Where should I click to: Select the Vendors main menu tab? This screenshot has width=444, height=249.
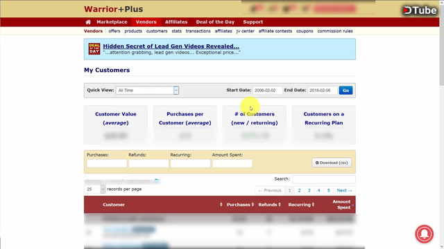tap(146, 22)
